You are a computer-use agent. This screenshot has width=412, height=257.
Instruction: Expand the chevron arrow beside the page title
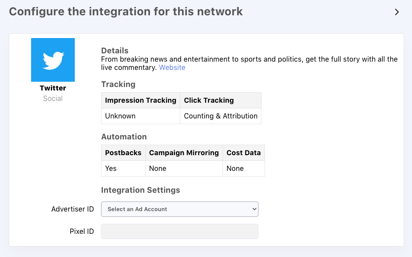[x=397, y=12]
